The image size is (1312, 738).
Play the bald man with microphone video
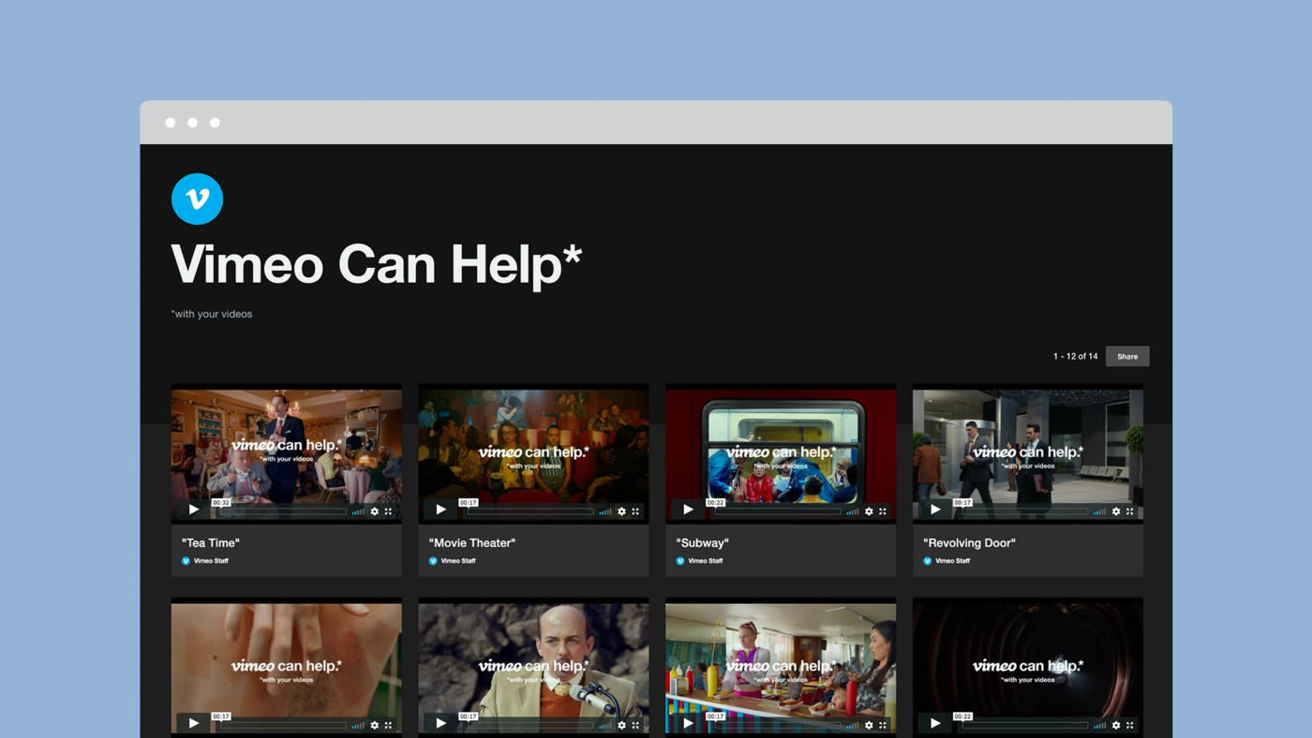pyautogui.click(x=440, y=723)
